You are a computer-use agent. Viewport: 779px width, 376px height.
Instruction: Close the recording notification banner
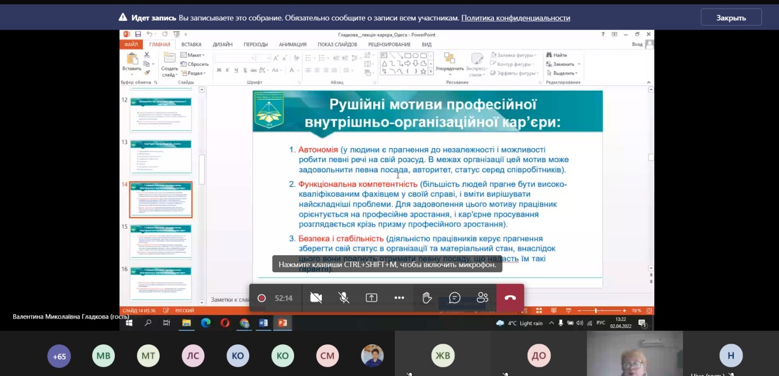731,18
